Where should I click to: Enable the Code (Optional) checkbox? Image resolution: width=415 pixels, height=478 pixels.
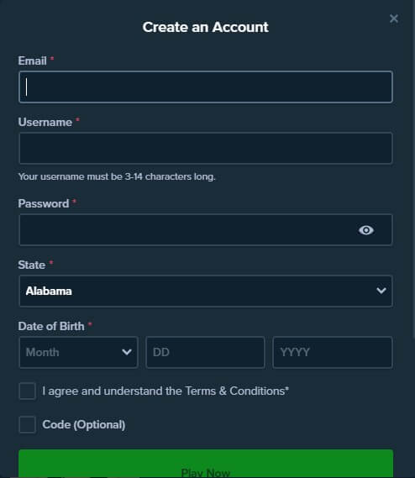(x=28, y=424)
